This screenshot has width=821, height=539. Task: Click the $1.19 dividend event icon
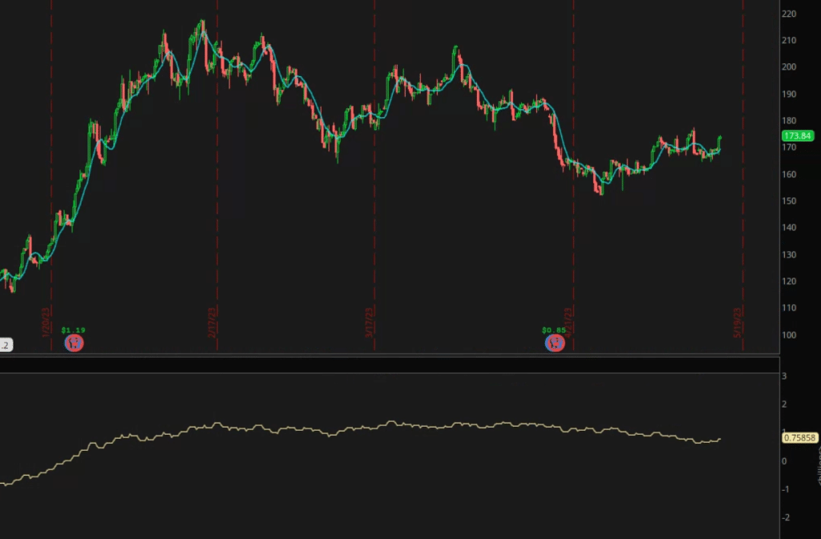(73, 342)
